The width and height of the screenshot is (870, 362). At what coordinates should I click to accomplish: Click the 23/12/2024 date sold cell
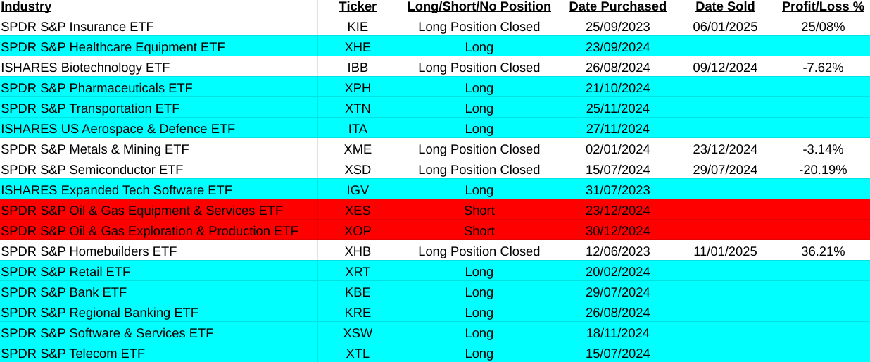click(x=724, y=149)
